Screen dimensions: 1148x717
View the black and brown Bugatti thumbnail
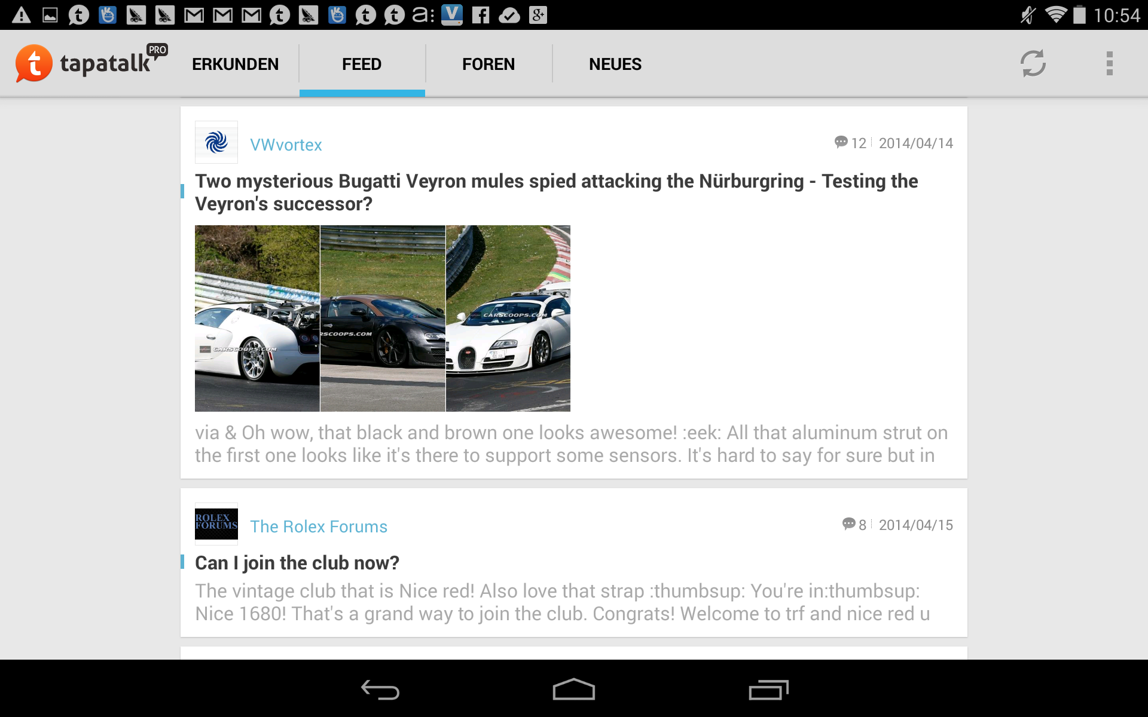pos(383,318)
